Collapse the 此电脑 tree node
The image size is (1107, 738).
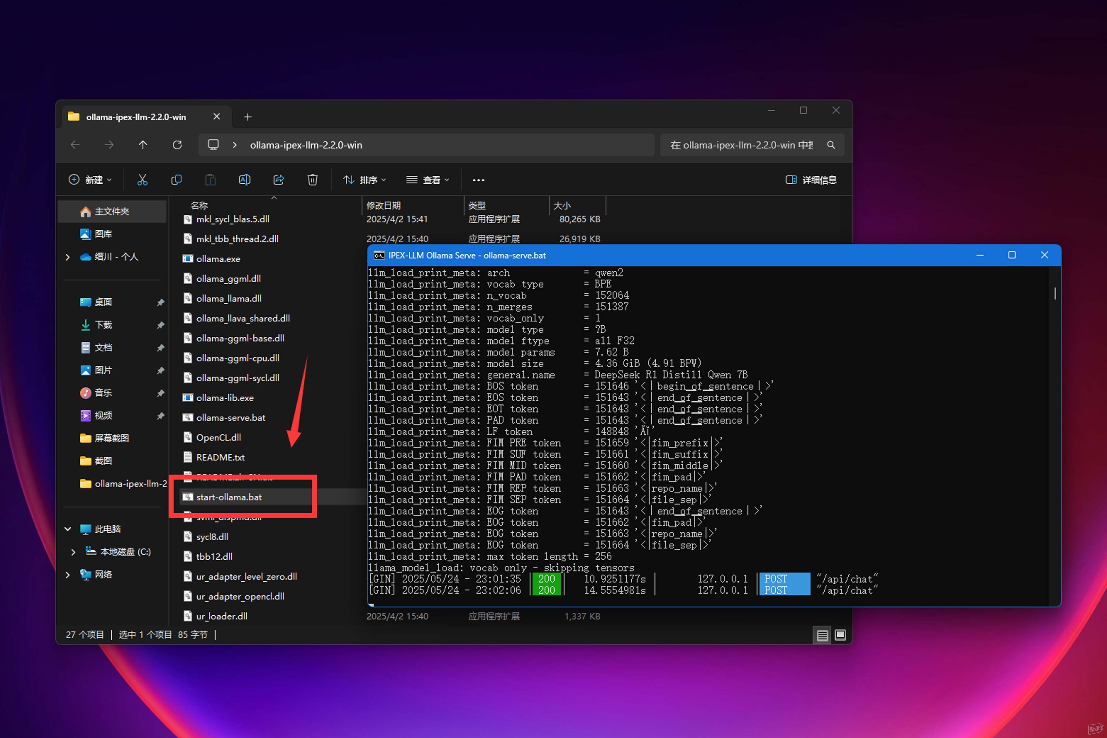68,529
